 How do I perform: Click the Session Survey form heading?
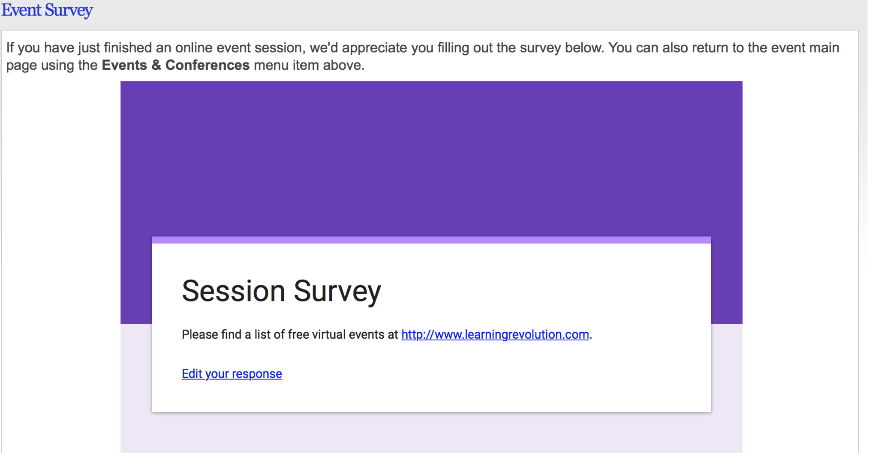pyautogui.click(x=281, y=291)
